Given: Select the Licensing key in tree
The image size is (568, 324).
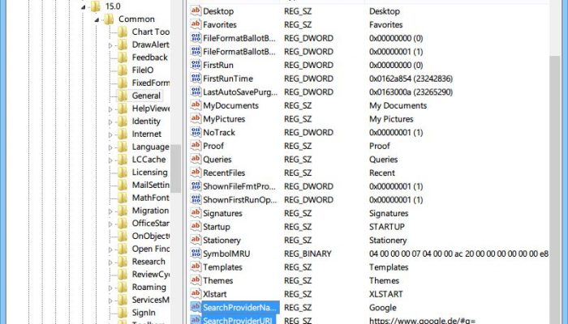Looking at the screenshot, I should 149,172.
